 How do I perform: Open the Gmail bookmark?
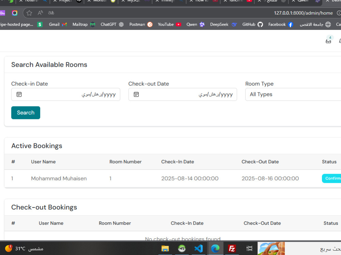(x=58, y=24)
